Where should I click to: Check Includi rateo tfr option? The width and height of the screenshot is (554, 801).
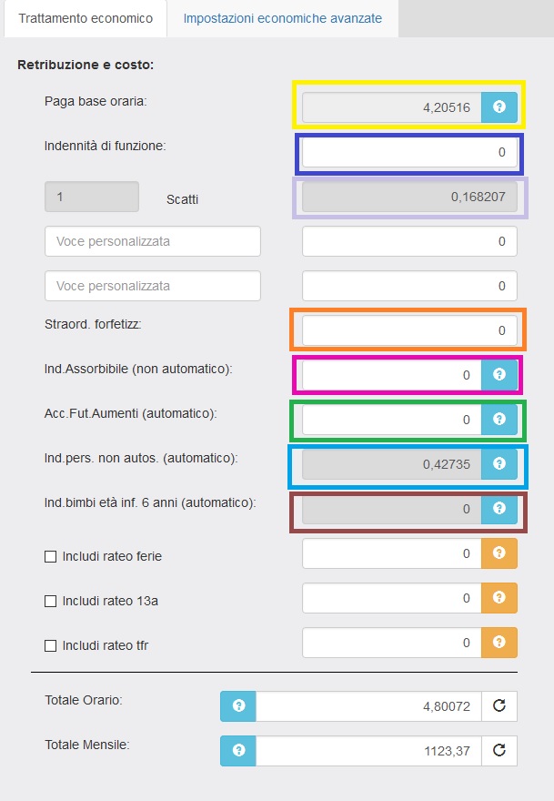tap(51, 645)
